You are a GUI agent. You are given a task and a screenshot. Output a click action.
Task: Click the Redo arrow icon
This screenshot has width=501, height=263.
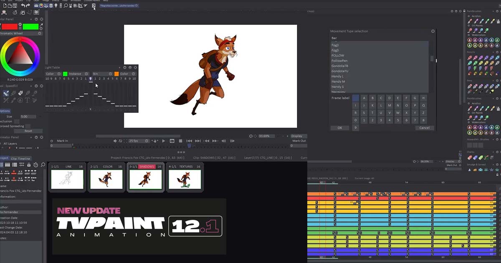28,5
